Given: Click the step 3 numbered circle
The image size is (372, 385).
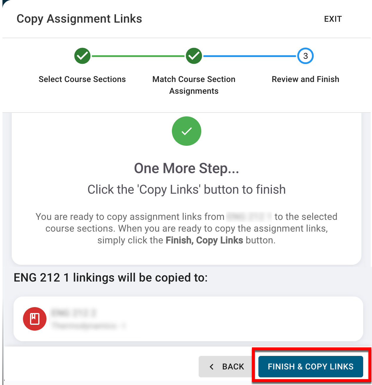Looking at the screenshot, I should pos(305,56).
